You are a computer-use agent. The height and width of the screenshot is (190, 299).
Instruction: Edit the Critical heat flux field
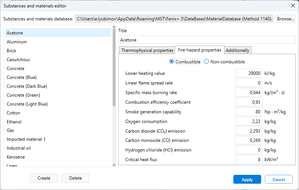pyautogui.click(x=249, y=159)
